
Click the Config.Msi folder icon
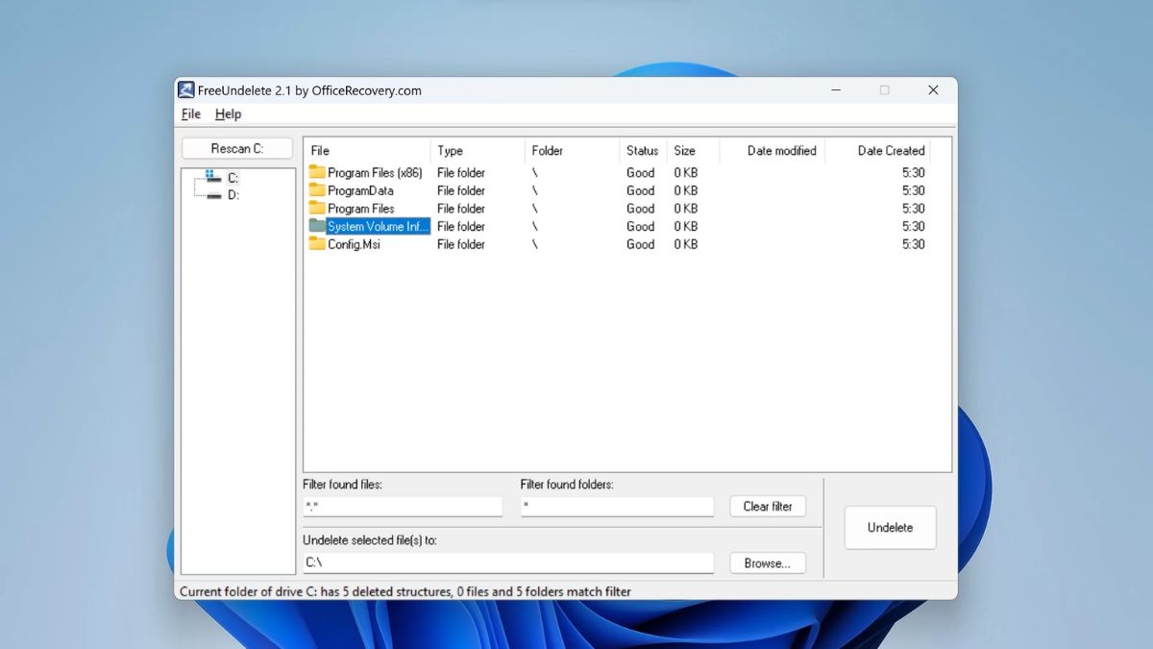317,244
